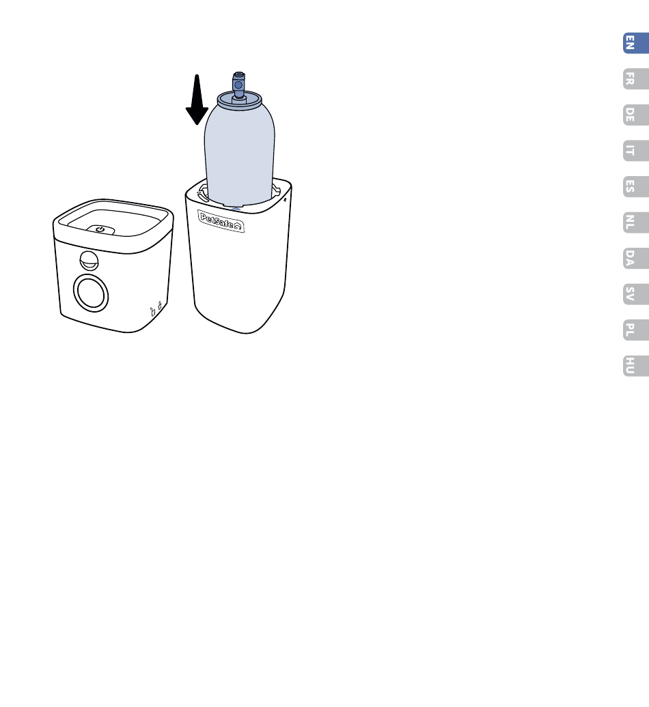
Task: Click the lock symbols on the lid's corner
Action: (x=156, y=308)
